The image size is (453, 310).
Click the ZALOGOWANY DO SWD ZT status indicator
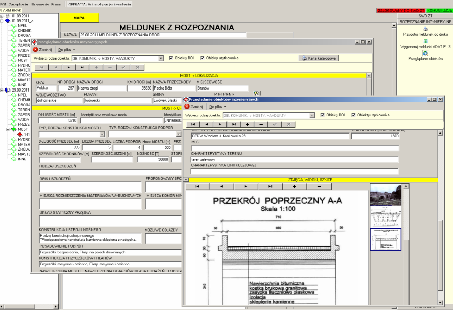coord(401,11)
